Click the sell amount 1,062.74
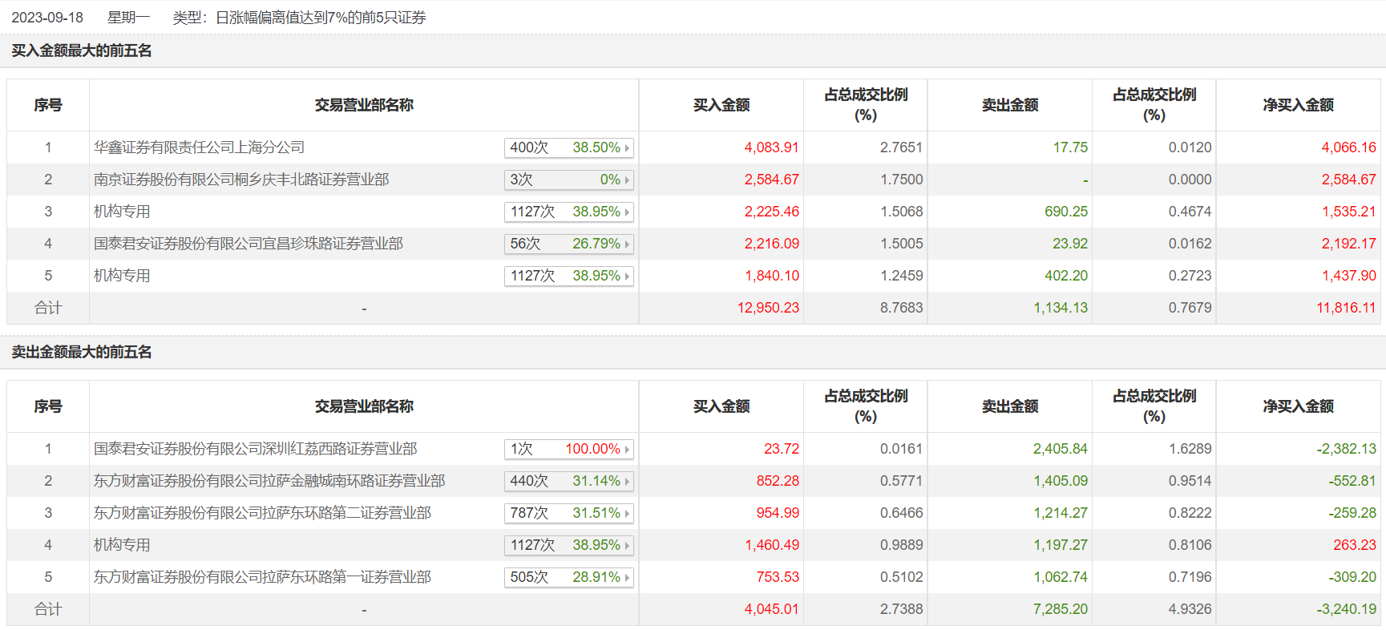Image resolution: width=1386 pixels, height=630 pixels. coord(1061,577)
